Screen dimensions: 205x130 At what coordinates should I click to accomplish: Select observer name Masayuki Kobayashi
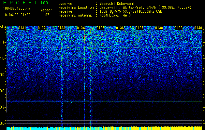[x=117, y=4]
